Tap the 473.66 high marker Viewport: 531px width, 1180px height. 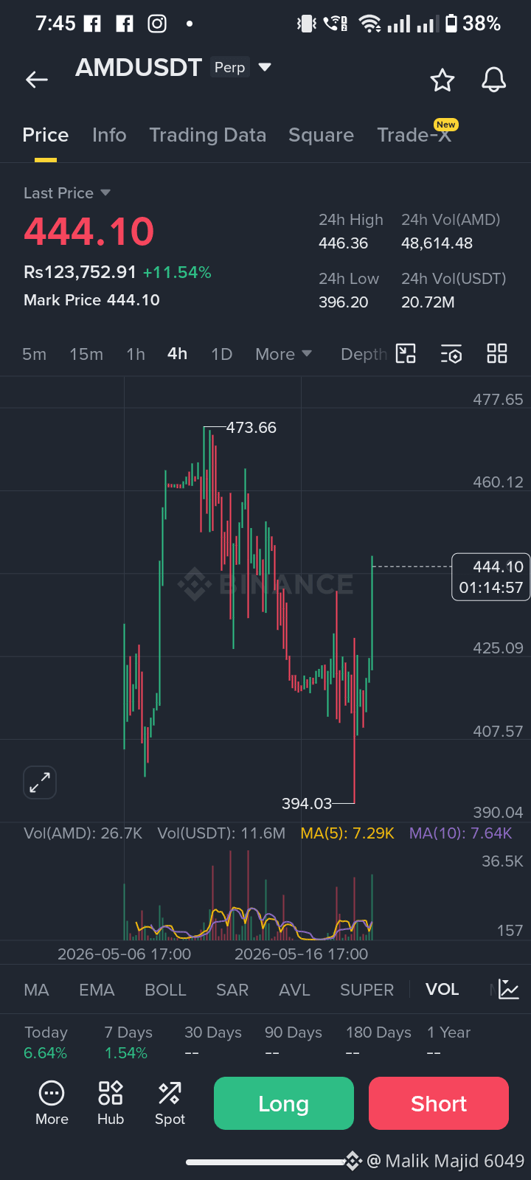pos(251,428)
